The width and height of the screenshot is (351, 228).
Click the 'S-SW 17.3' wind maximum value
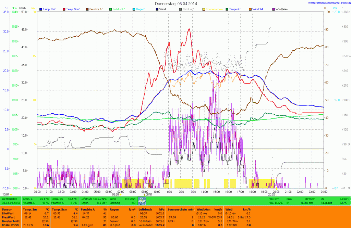[x=244, y=217]
